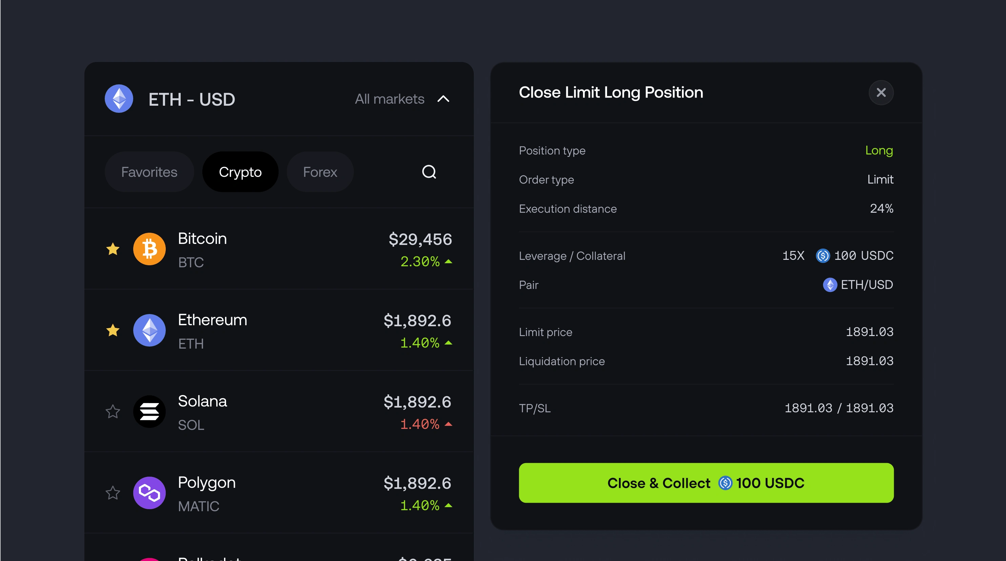
Task: Add Polygon to favorites via star
Action: click(113, 493)
